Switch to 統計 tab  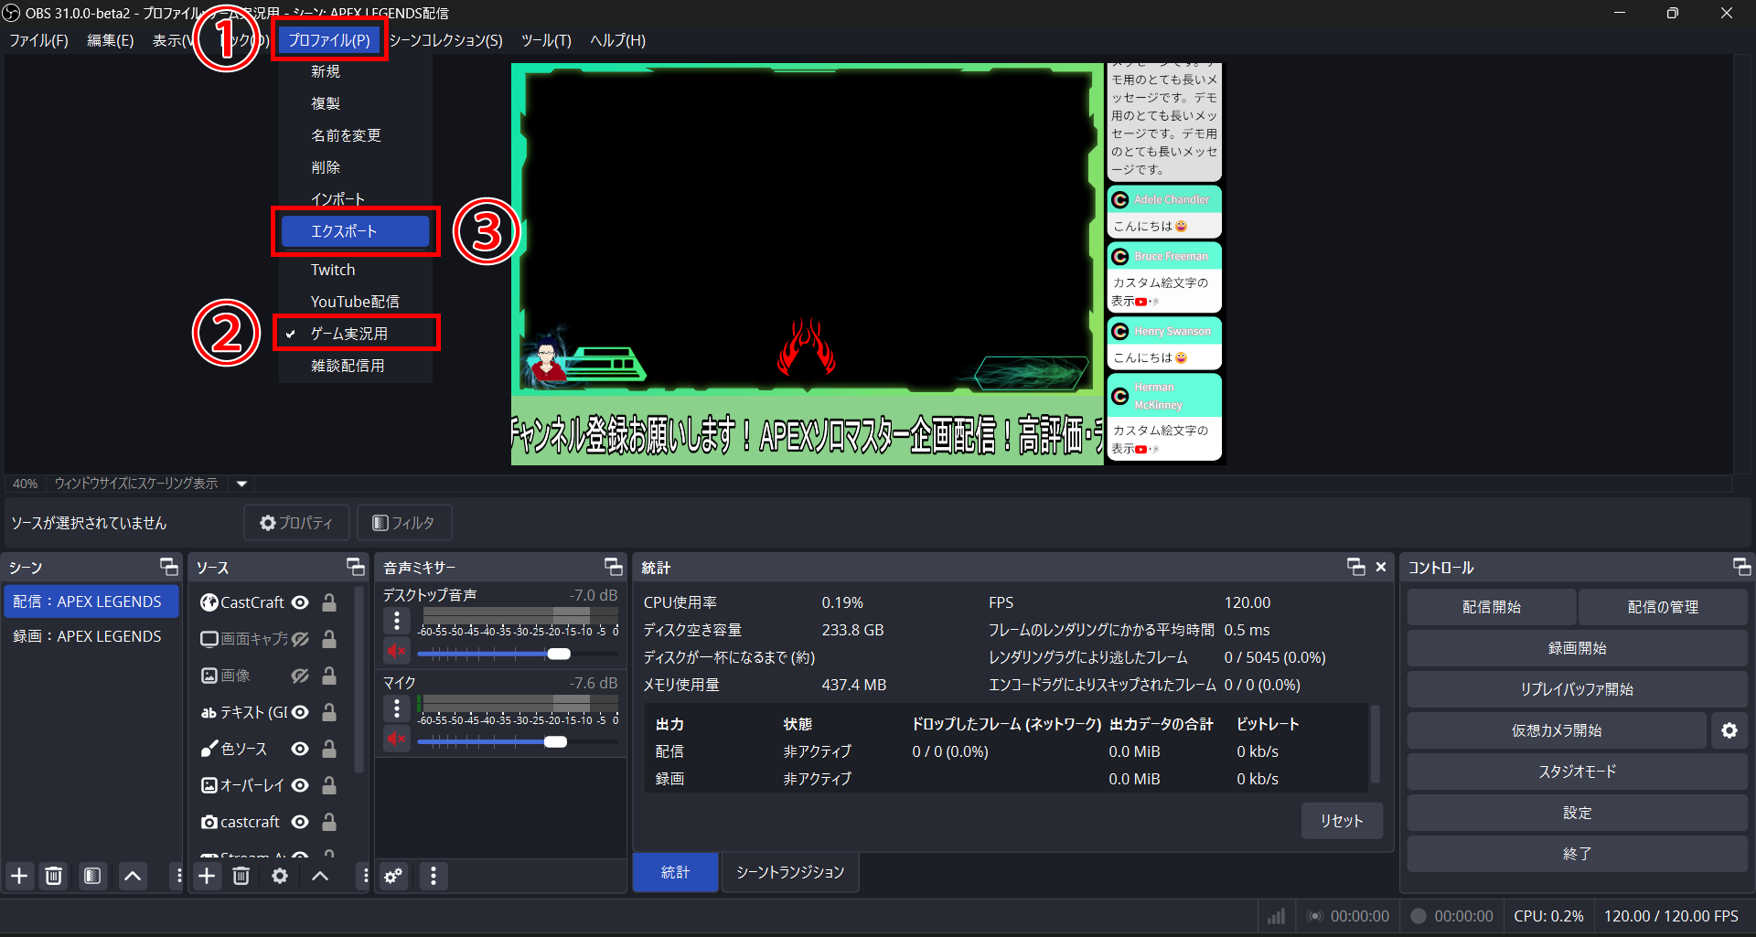[x=676, y=872]
